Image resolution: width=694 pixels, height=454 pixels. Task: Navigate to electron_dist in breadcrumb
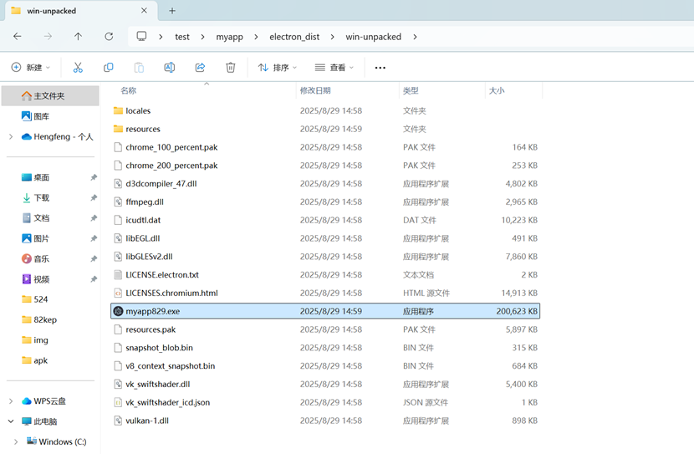294,37
